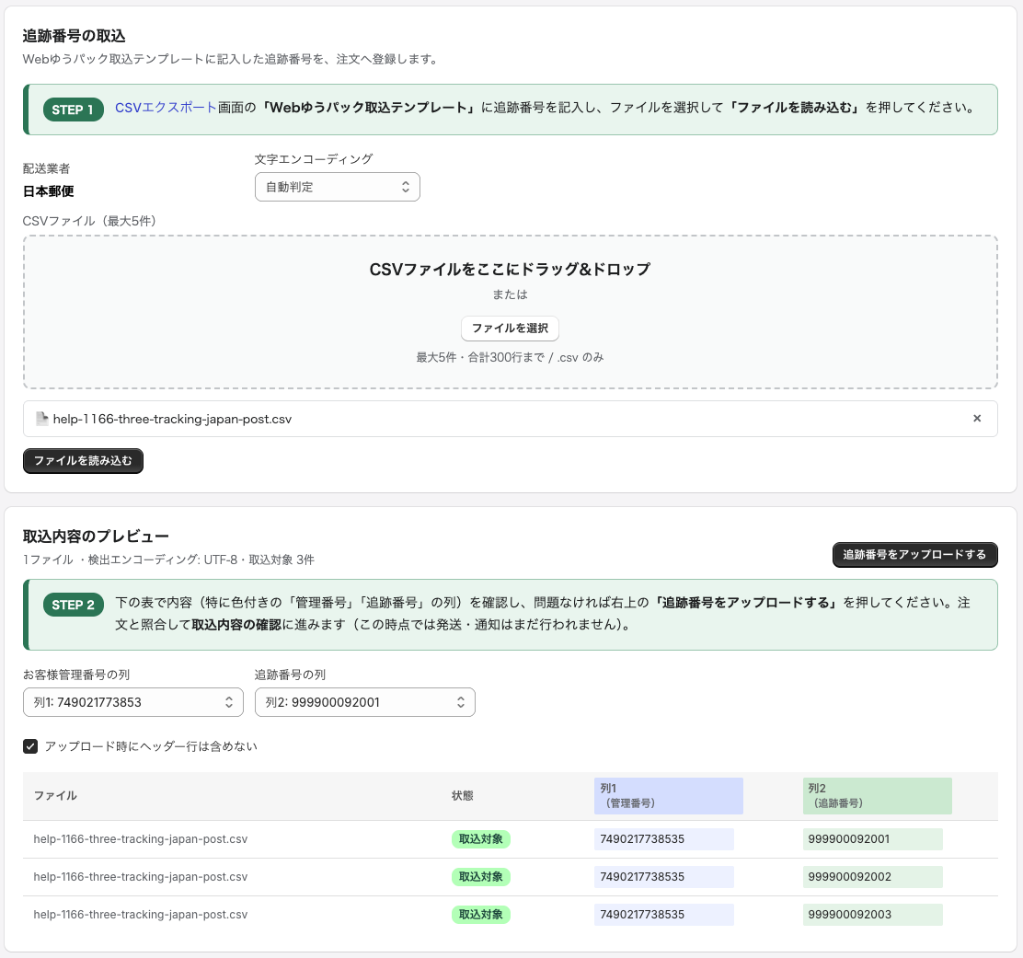Click 取込対象 badge in the 999900092002 row
The height and width of the screenshot is (958, 1023).
[481, 877]
